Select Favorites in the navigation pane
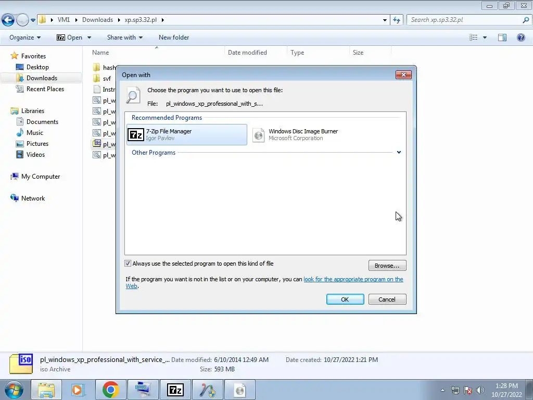Image resolution: width=533 pixels, height=400 pixels. pos(33,56)
